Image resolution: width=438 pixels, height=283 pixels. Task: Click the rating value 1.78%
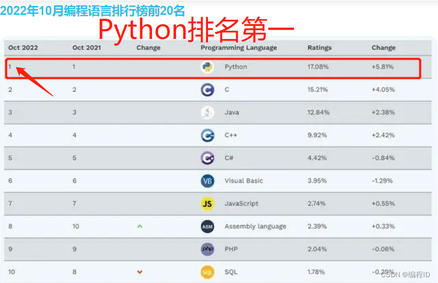(x=316, y=272)
